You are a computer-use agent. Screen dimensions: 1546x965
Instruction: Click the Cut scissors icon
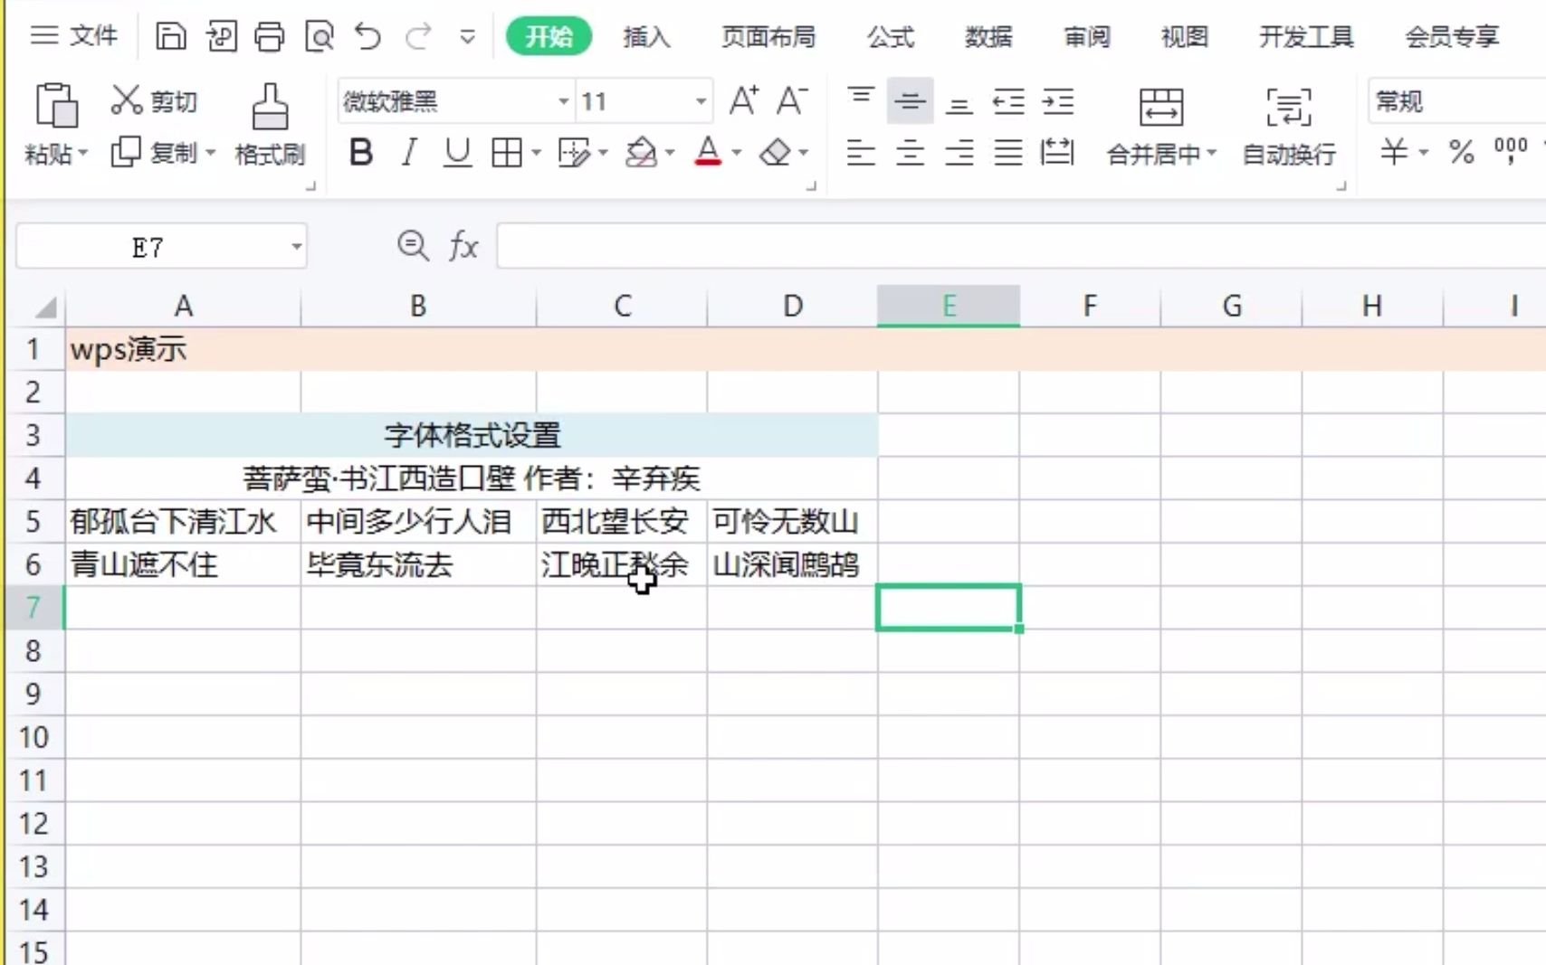click(x=127, y=100)
